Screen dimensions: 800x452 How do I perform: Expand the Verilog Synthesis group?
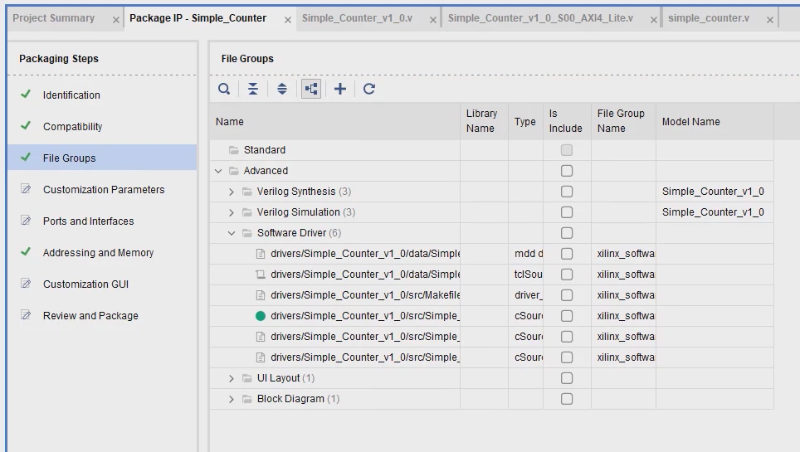pyautogui.click(x=232, y=192)
